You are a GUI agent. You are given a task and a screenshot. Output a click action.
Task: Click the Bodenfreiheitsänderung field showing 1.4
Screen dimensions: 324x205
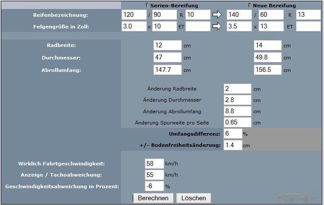[232, 145]
